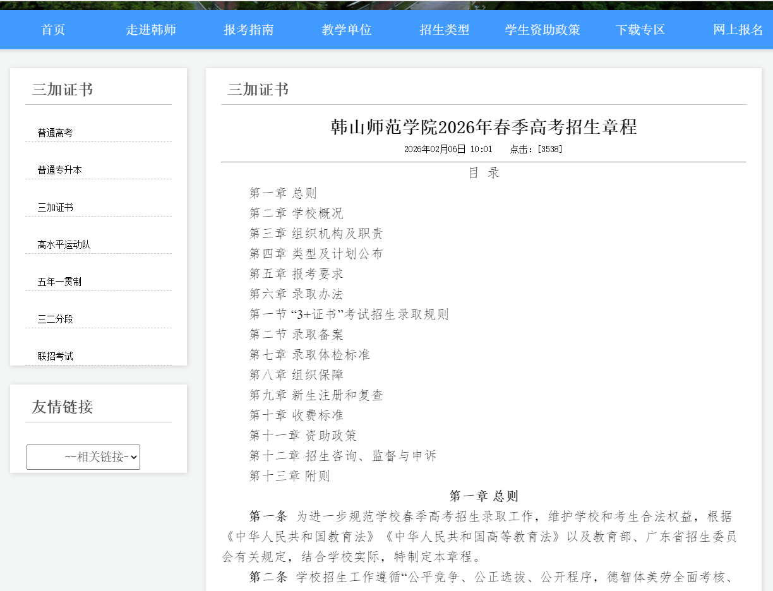The image size is (773, 591).
Task: Open the 首页 navigation menu item
Action: point(52,29)
